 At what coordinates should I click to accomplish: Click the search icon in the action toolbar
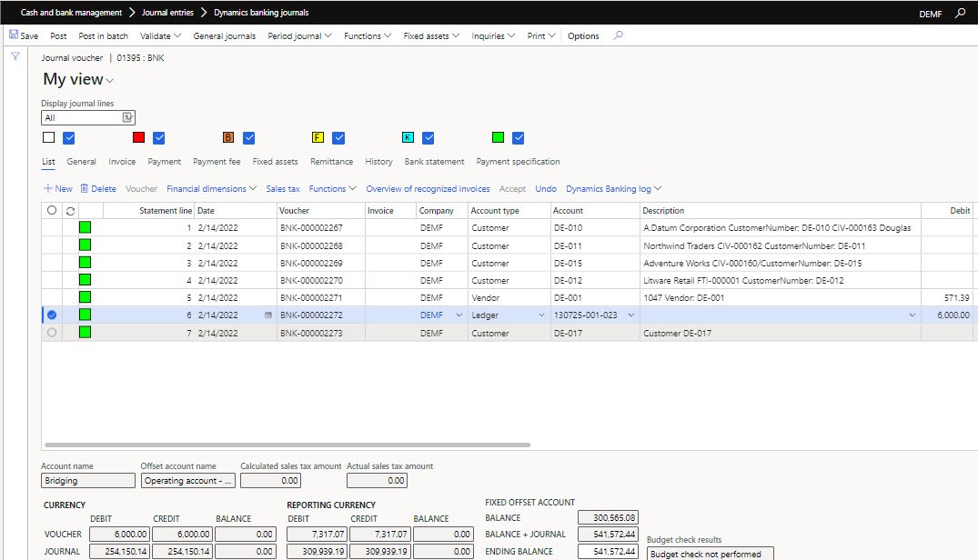pos(619,36)
